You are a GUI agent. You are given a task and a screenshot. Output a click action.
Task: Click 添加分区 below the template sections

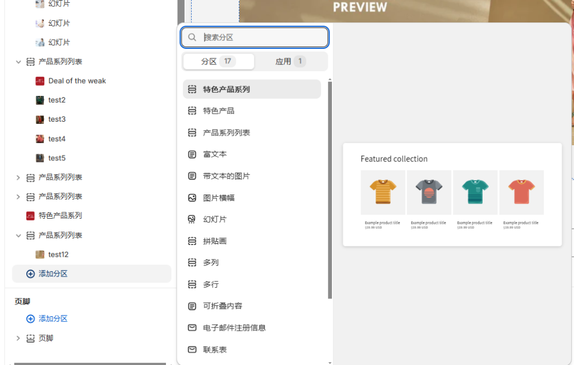(47, 273)
